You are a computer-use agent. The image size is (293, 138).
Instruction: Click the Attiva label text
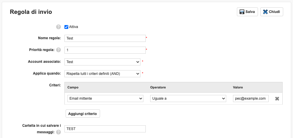click(74, 27)
